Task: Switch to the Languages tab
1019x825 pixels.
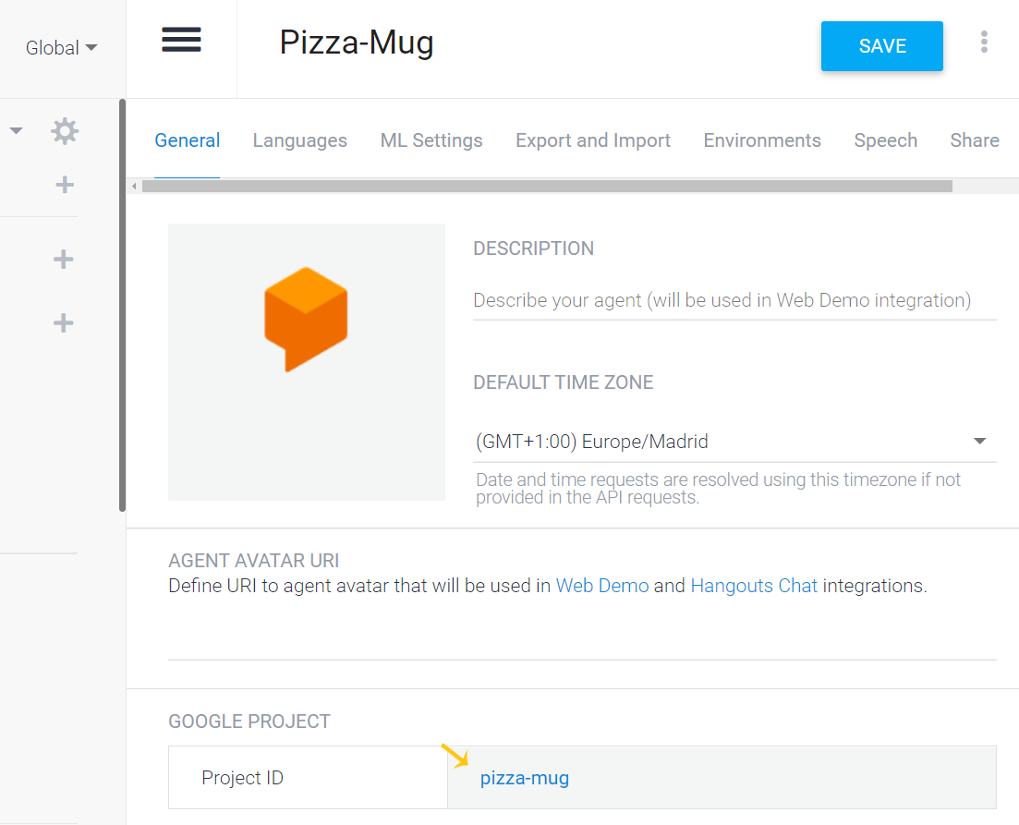Action: [299, 140]
